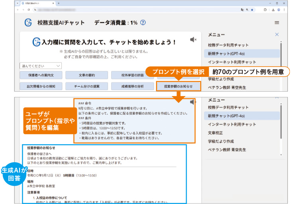
Task: Open the hamburger menu icon
Action: [x=277, y=23]
